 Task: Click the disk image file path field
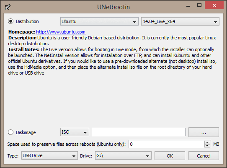click(139, 132)
